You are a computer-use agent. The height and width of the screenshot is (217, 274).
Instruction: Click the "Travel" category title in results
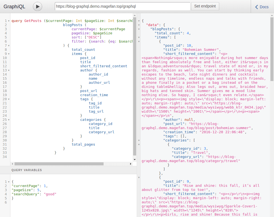(x=199, y=153)
